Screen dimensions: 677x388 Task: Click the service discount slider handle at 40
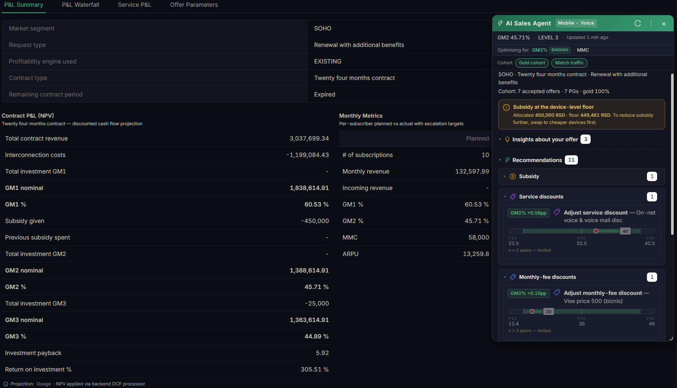tap(625, 231)
